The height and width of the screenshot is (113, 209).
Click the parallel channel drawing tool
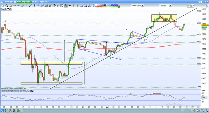click(42, 6)
